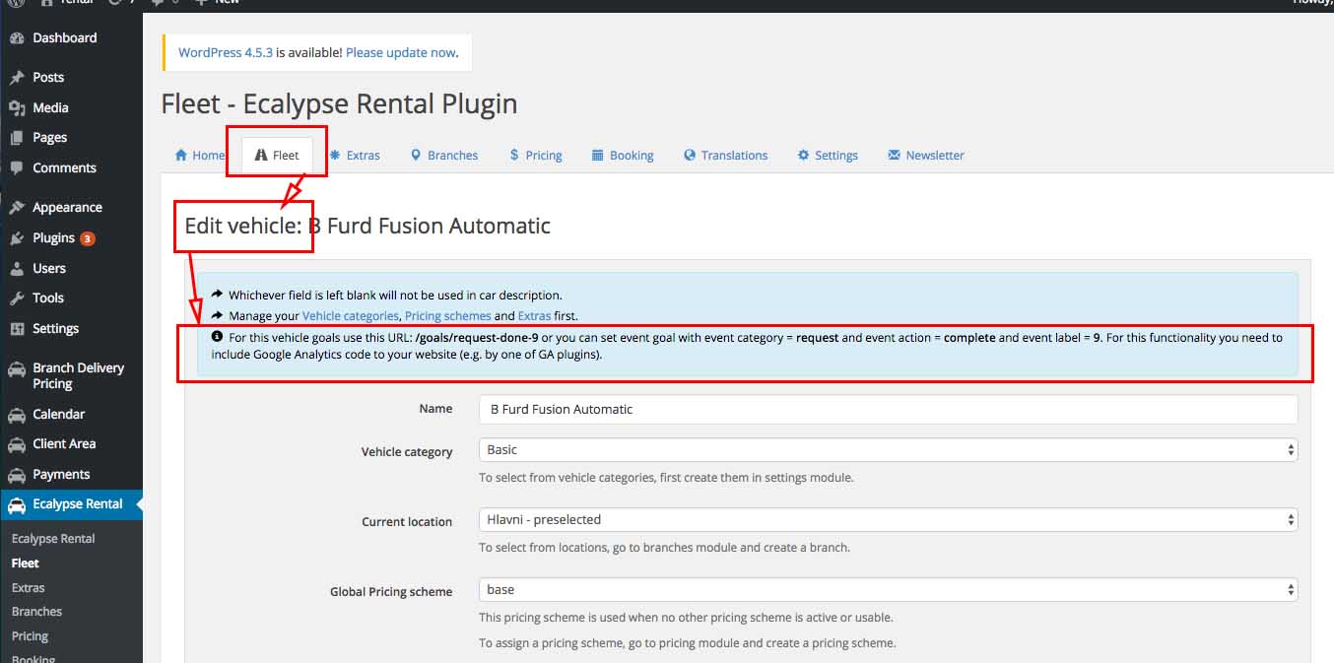Click the Plugins plug icon
Viewport: 1334px width, 663px height.
click(16, 238)
